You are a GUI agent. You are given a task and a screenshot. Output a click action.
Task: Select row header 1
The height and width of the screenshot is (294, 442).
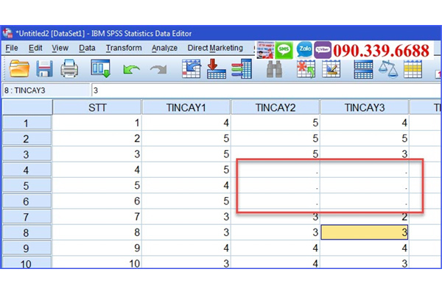[x=27, y=123]
